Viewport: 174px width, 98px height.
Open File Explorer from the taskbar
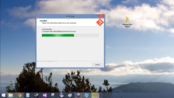coord(11,95)
